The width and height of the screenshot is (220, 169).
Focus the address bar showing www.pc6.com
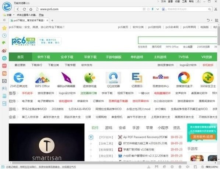(x=90, y=9)
